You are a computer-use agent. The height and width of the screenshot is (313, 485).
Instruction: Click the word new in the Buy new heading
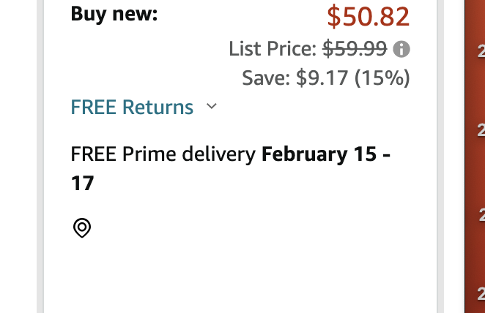[135, 15]
